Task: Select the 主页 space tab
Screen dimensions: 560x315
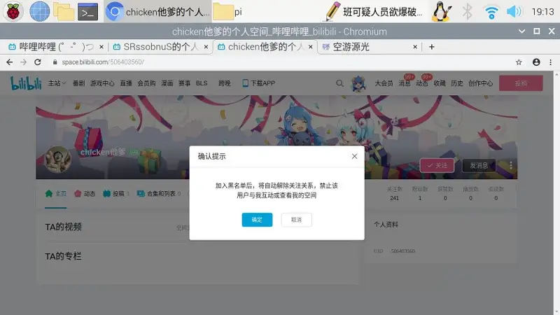Action: coord(56,194)
